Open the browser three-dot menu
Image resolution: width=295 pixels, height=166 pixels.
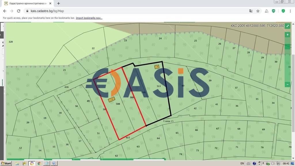click(x=290, y=11)
